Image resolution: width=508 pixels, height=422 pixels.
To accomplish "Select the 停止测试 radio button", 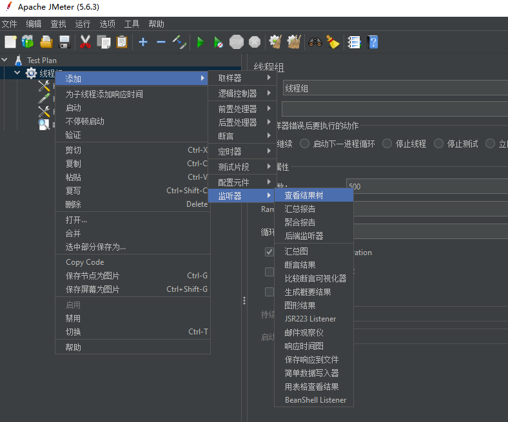I will point(439,144).
